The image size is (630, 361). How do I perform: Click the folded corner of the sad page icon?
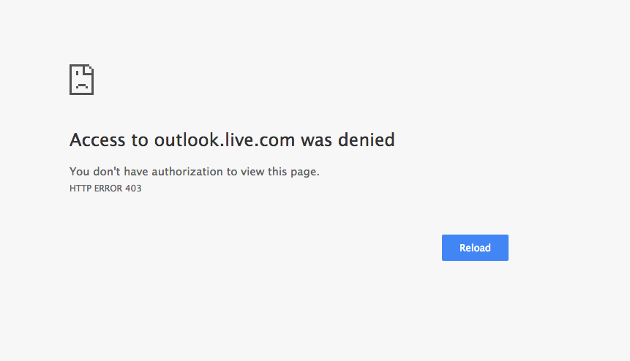coord(89,70)
